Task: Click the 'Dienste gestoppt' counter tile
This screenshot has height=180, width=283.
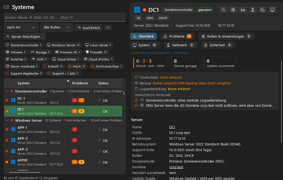Action: (184, 63)
